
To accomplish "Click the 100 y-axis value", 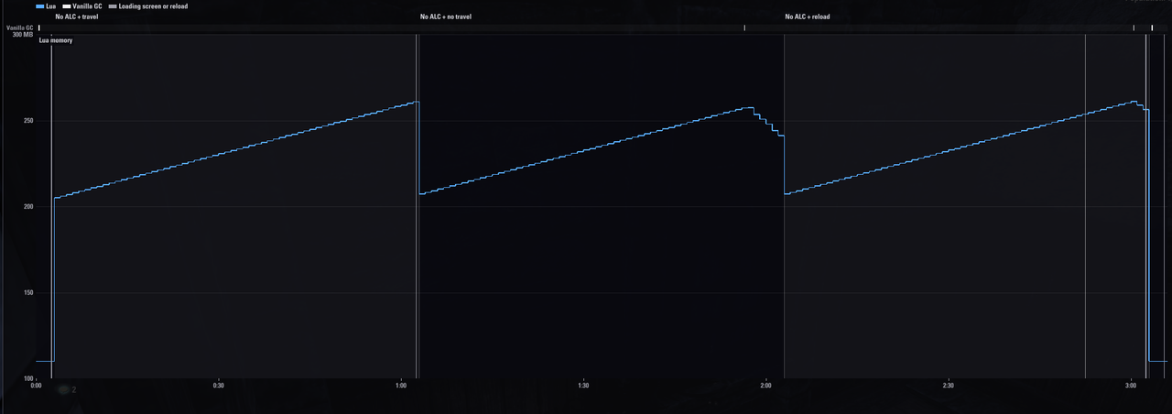I will (27, 378).
